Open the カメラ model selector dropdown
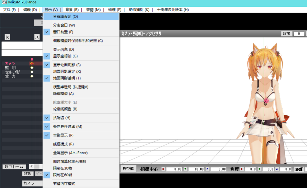Image resolution: width=307 pixels, height=188 pixels. click(32, 184)
